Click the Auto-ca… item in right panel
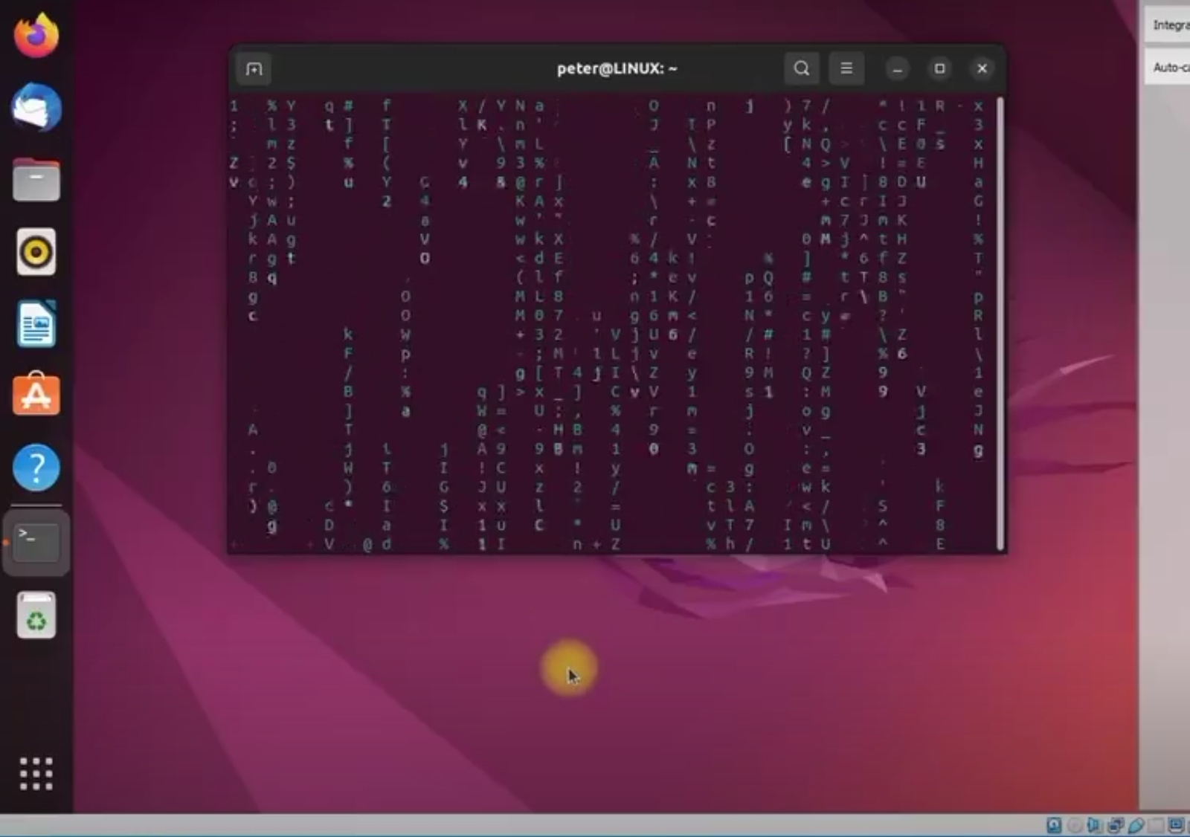 [1169, 68]
